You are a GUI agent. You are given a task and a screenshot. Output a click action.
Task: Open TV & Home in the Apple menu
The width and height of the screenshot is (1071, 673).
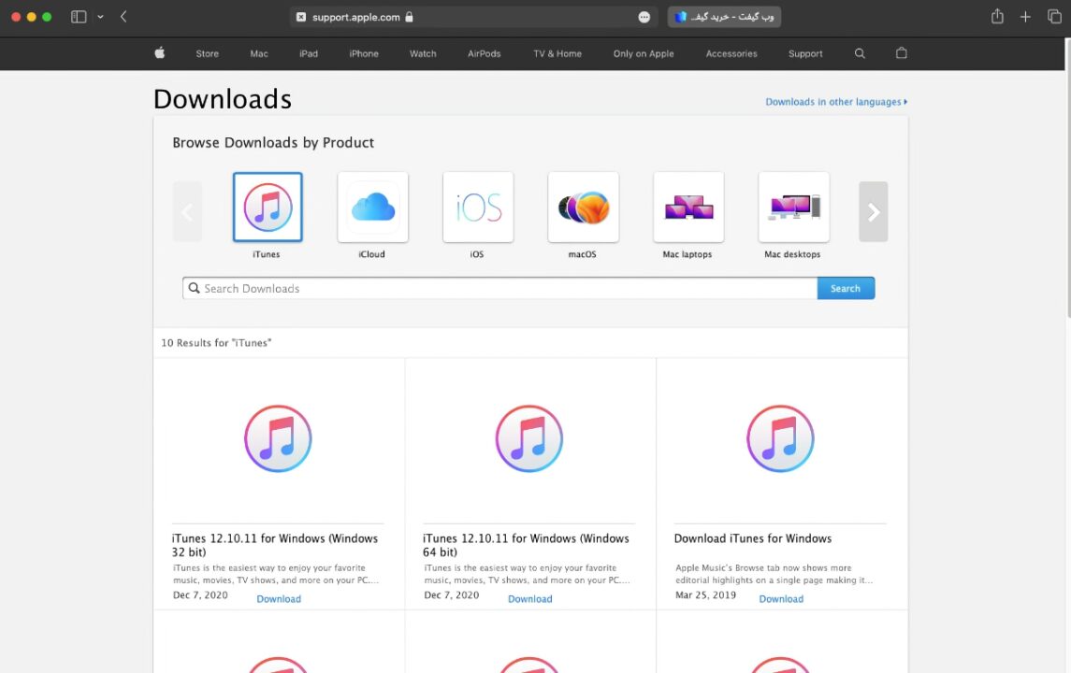[557, 53]
